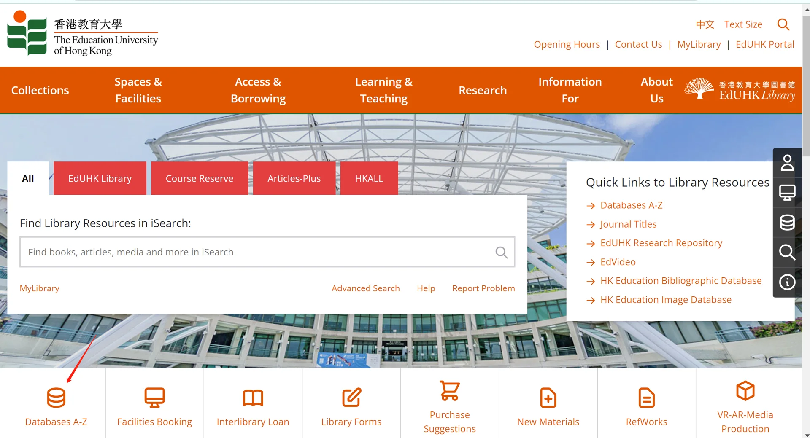Click the New Materials label
The image size is (810, 438).
[548, 422]
